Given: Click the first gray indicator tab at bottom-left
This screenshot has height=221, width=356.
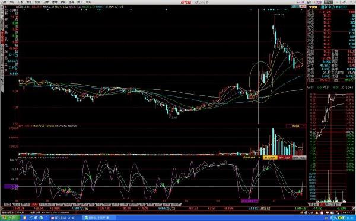Looking at the screenshot, I should pos(8,204).
